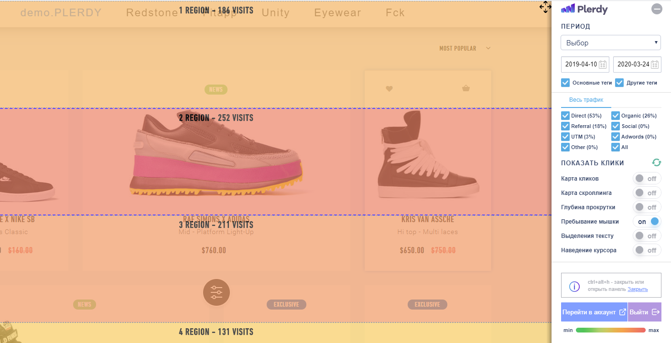Click the ПОКАЗАТЬ КЛИКИ heading

tap(593, 163)
